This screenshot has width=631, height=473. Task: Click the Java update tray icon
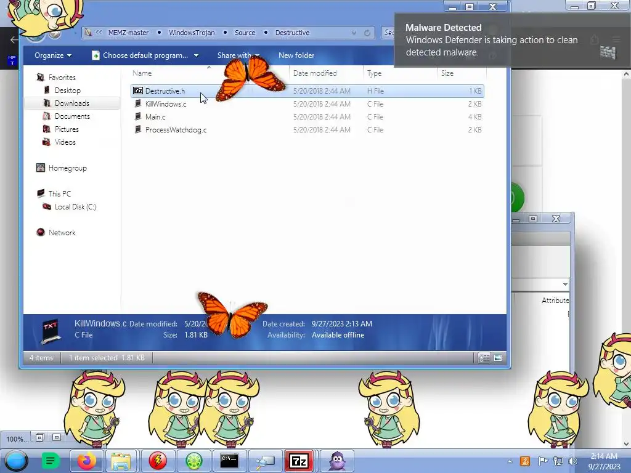point(525,461)
